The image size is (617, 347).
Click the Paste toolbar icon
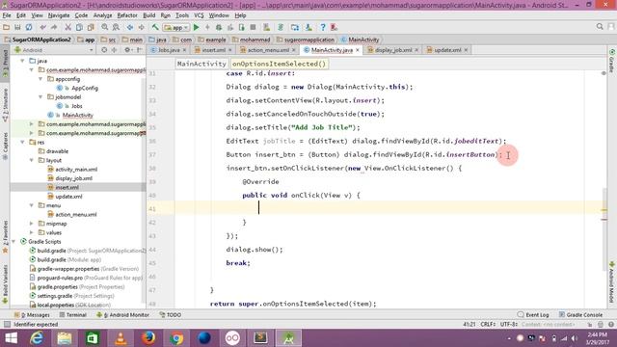91,27
